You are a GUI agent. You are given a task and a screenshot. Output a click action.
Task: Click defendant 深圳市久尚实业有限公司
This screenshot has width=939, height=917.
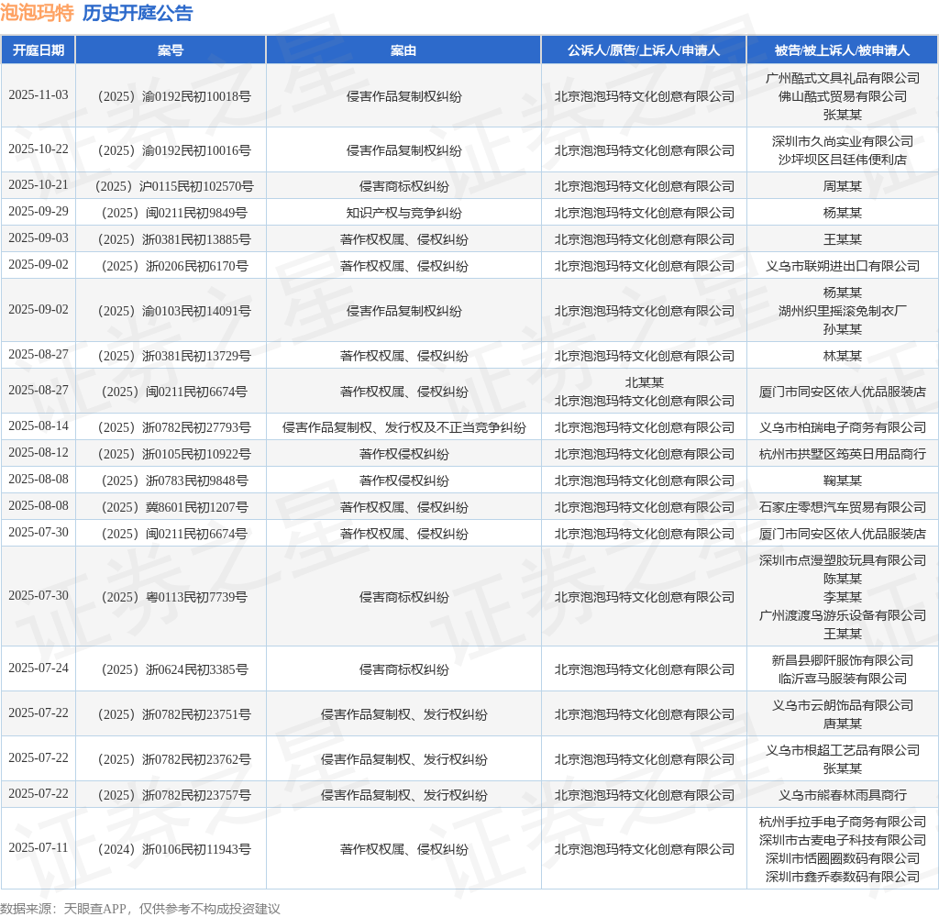click(842, 141)
